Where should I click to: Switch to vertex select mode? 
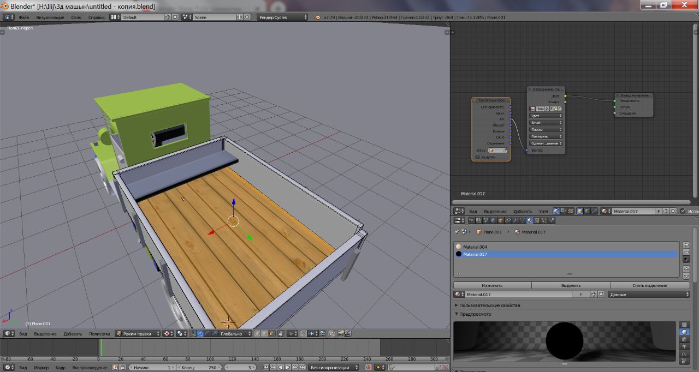pyautogui.click(x=257, y=334)
